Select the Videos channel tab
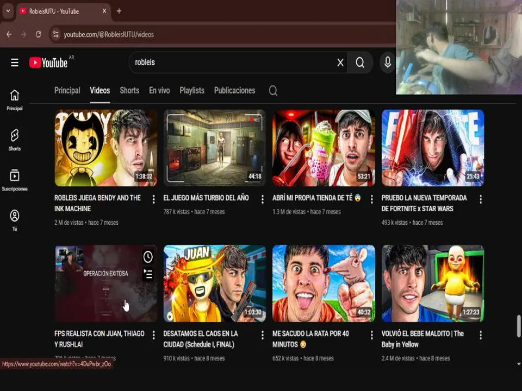 click(100, 91)
